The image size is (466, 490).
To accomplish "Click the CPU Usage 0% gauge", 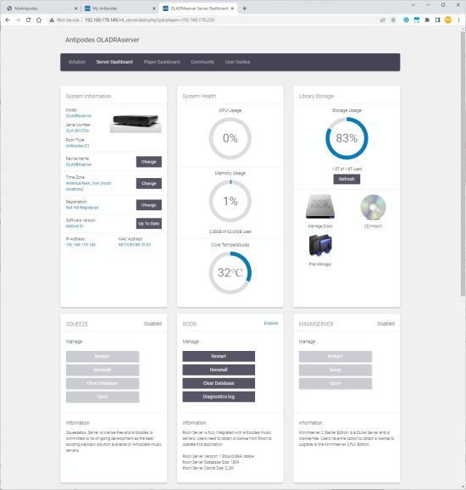I will (230, 138).
